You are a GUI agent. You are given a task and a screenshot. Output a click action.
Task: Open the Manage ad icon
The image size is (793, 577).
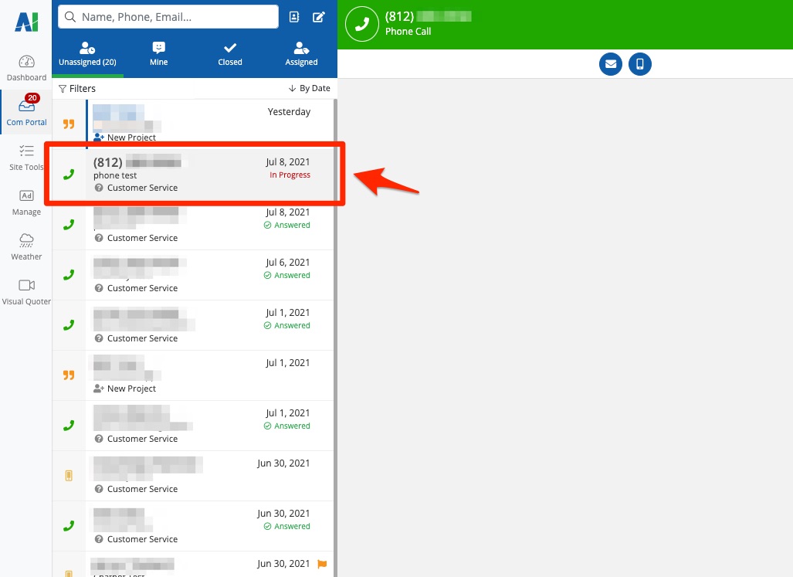tap(26, 196)
